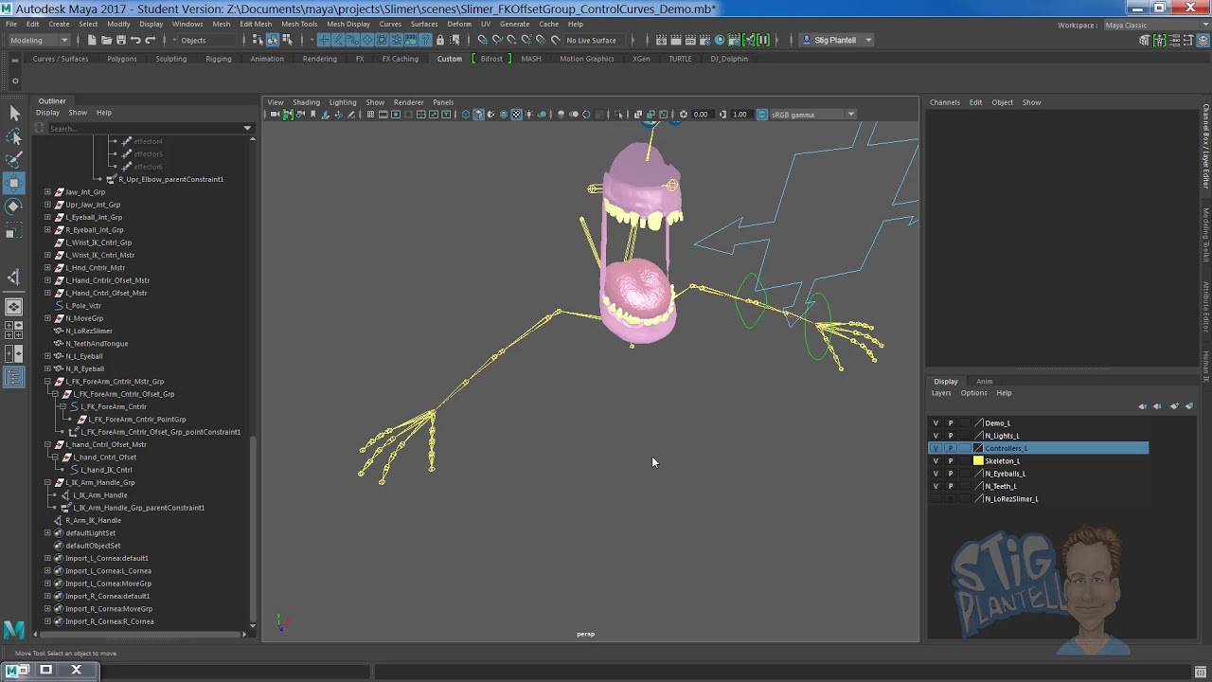1212x682 pixels.
Task: Toggle the textured display checker icon in viewport
Action: (x=516, y=115)
